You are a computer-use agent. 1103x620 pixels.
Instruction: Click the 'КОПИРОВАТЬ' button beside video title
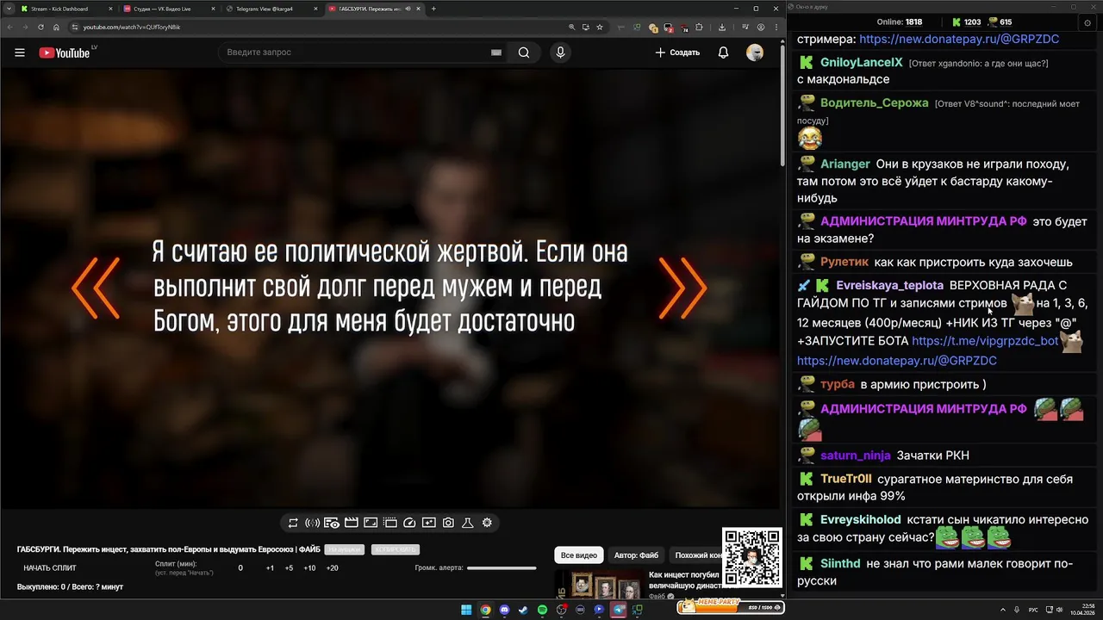(396, 549)
